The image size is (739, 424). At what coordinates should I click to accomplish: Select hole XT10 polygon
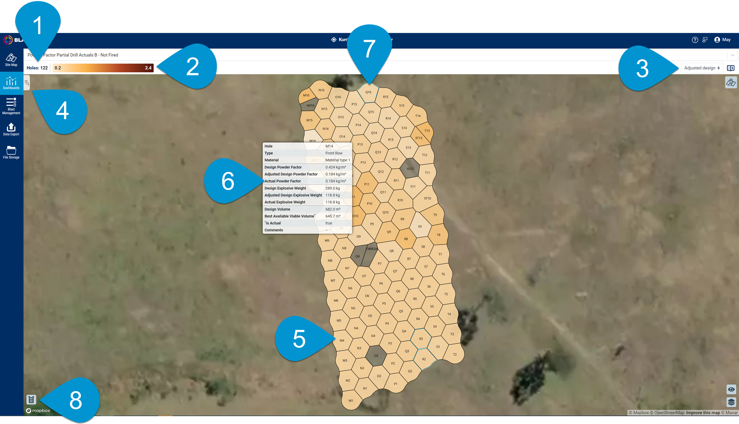[x=427, y=198]
